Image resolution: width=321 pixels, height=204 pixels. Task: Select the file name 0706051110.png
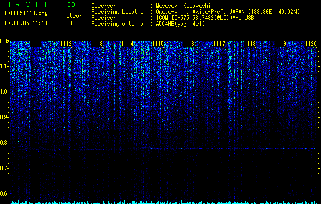(x=26, y=14)
